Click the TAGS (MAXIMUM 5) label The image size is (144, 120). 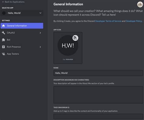click(61, 108)
